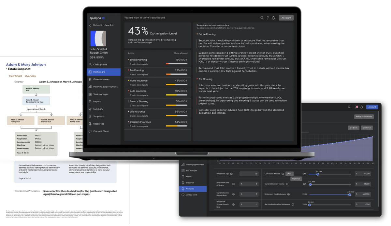The height and width of the screenshot is (226, 391).
Task: Open the Report section
Action: (x=90, y=101)
